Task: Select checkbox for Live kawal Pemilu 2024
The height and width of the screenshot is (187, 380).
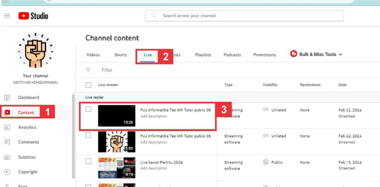Action: (88, 161)
